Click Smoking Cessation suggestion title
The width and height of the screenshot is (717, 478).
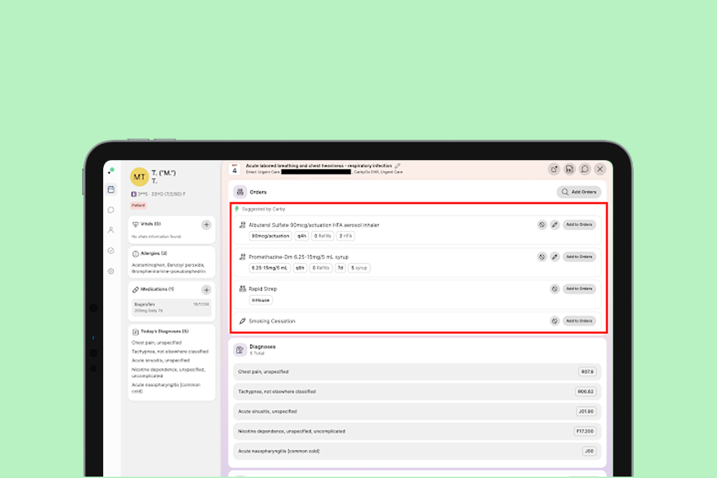coord(272,321)
